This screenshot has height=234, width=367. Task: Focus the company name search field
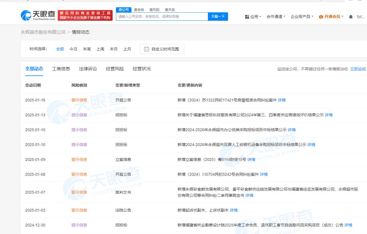coord(162,16)
